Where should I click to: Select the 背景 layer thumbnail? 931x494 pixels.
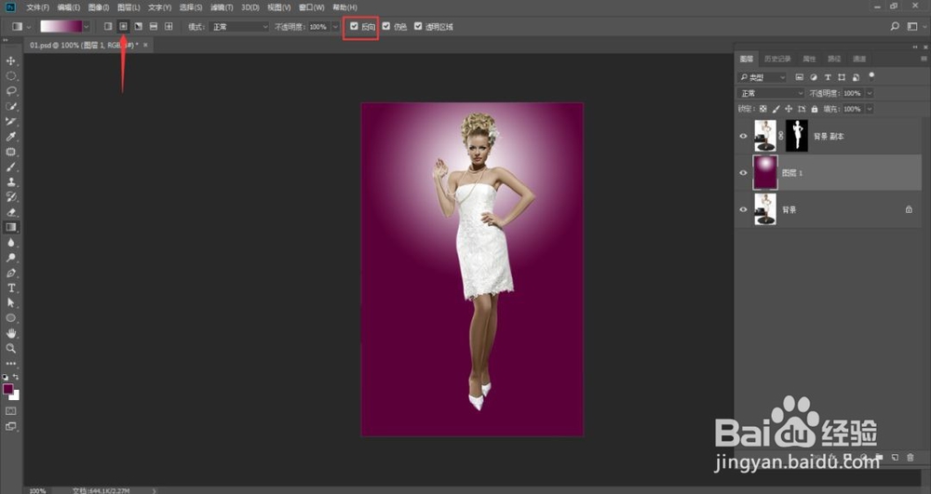(765, 210)
